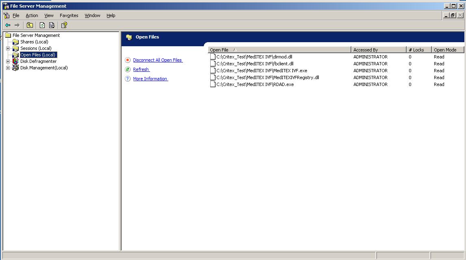The height and width of the screenshot is (260, 466).
Task: Click Read mode in the fbclient.dll row
Action: click(x=439, y=63)
